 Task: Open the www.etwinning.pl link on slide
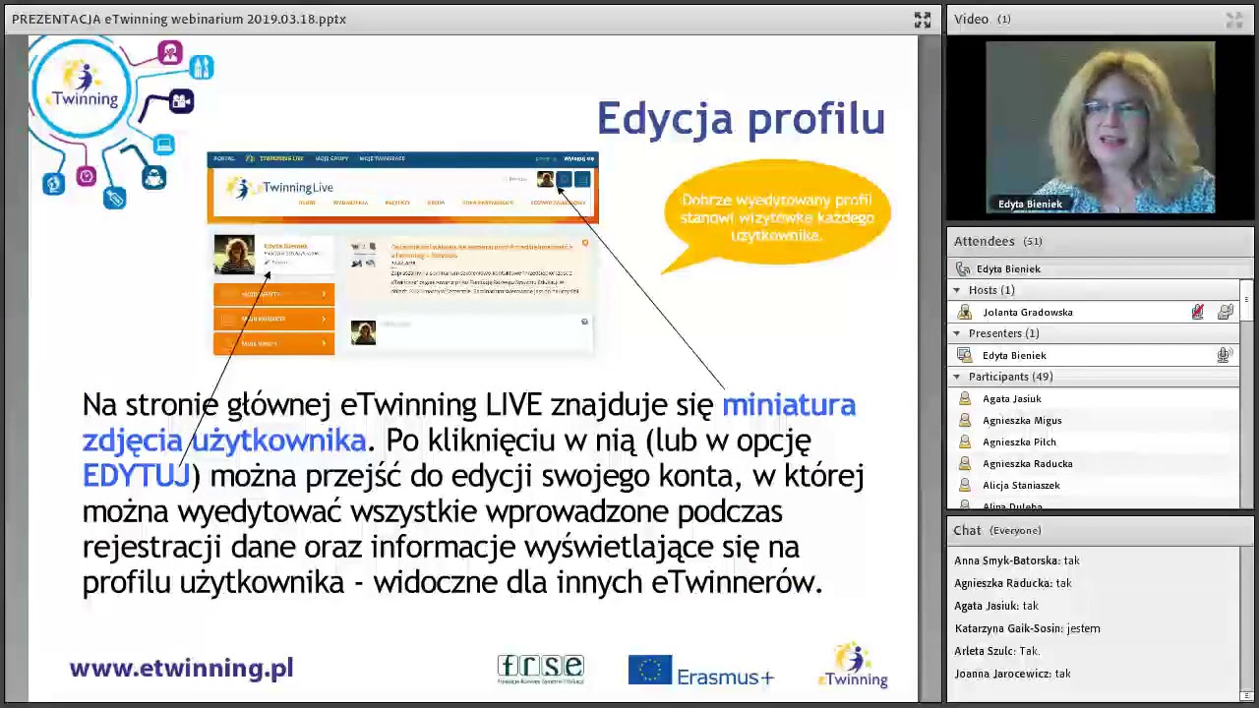point(182,669)
